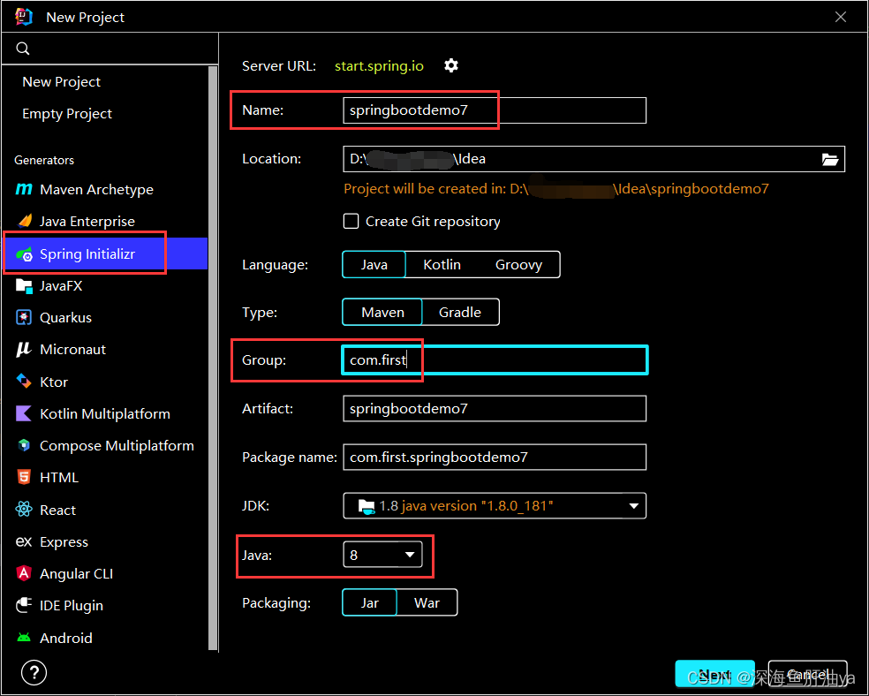Click the Express ex icon

pyautogui.click(x=24, y=541)
